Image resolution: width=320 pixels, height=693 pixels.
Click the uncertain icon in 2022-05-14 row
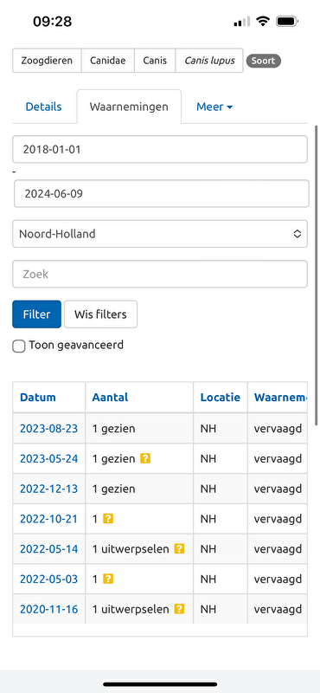[x=179, y=548]
